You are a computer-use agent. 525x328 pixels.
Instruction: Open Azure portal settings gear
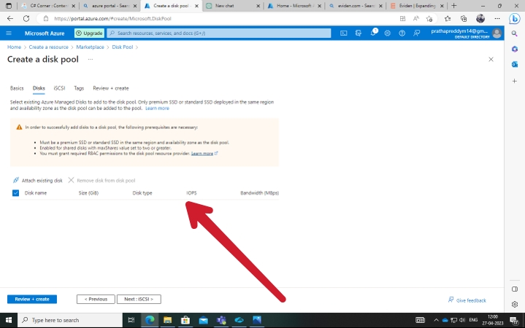point(388,33)
